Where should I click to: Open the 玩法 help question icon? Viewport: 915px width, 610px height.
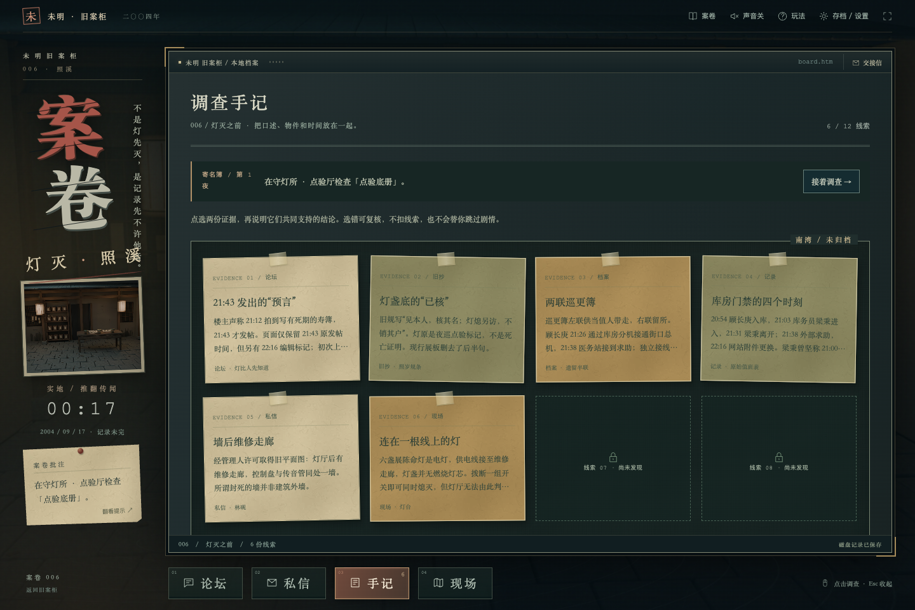(792, 16)
